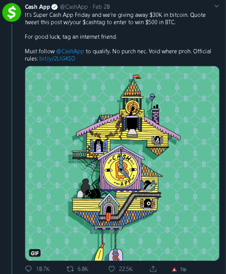Retweet using the retweet arrows icon
The height and width of the screenshot is (274, 226).
[x=70, y=269]
